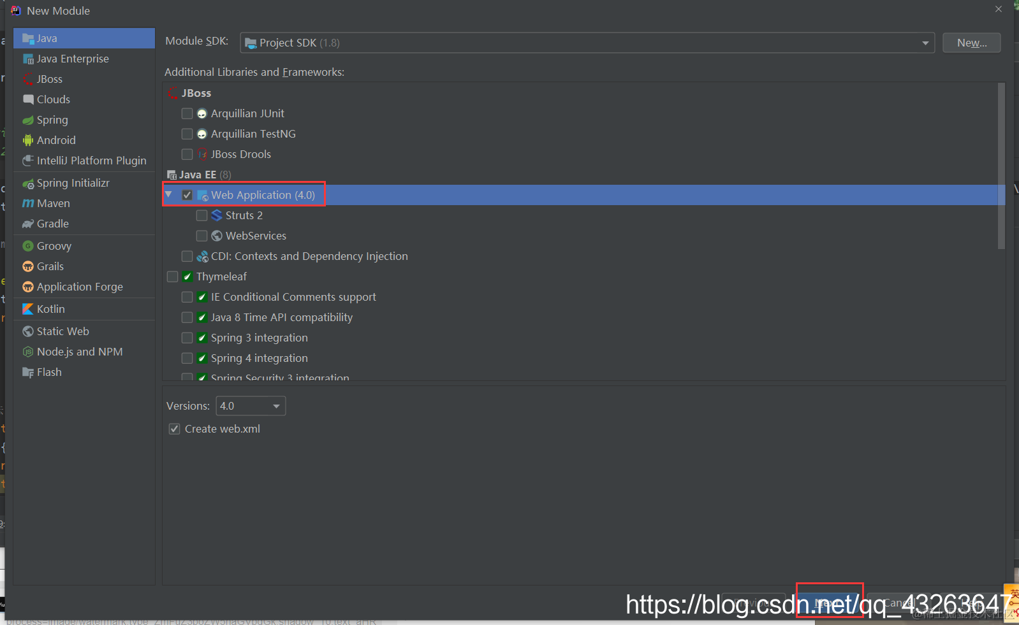
Task: Click Arquillian TestNG framework icon
Action: pyautogui.click(x=202, y=134)
